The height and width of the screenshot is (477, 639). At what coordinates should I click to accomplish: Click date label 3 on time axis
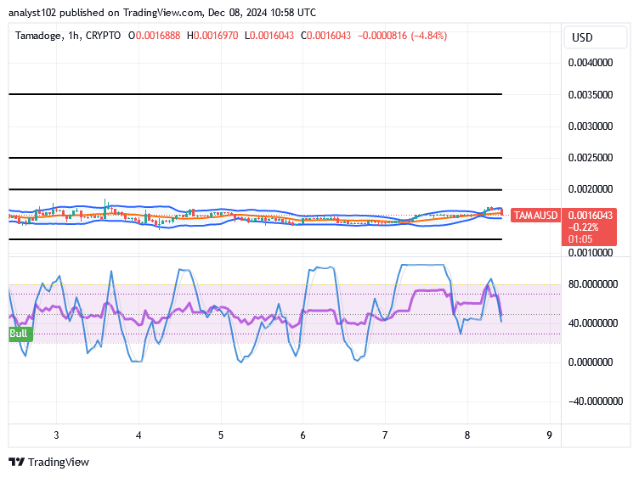(x=56, y=435)
